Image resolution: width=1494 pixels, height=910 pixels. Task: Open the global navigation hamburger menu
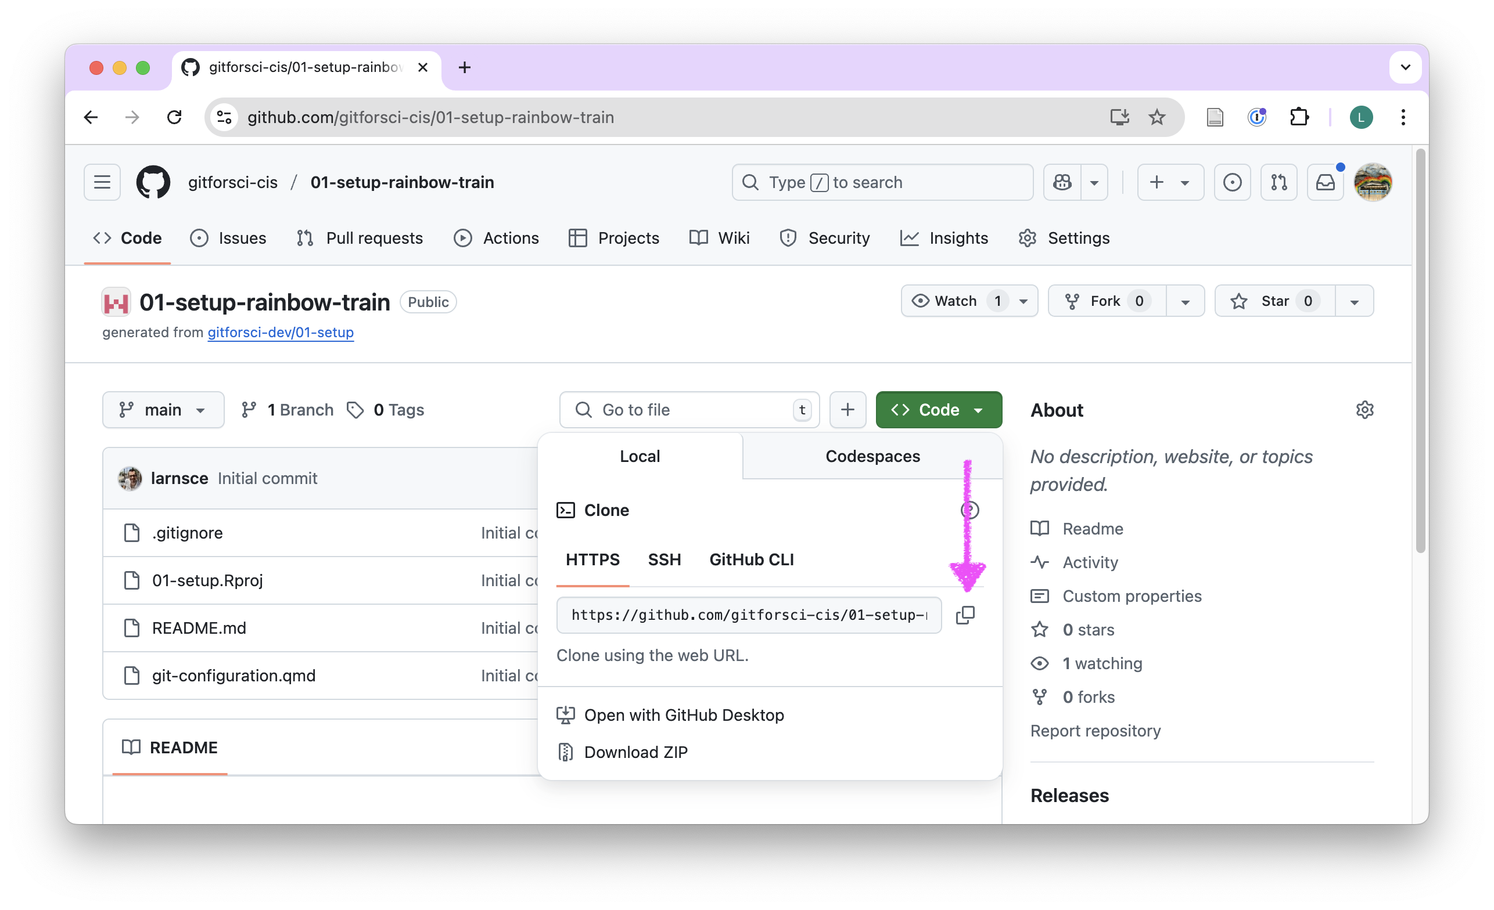coord(102,182)
